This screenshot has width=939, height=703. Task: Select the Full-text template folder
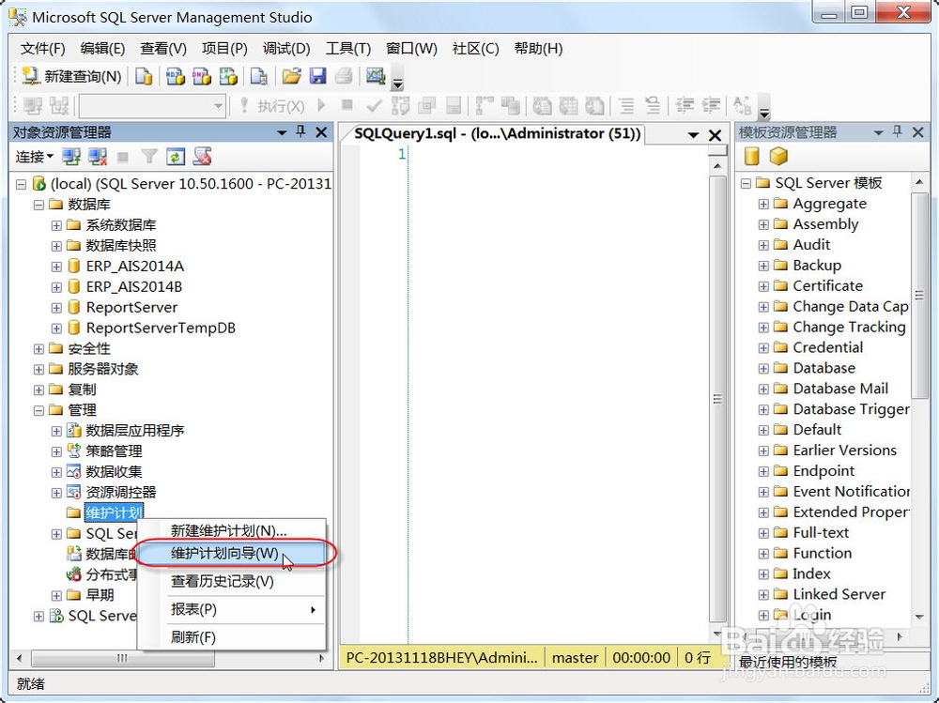[x=821, y=533]
